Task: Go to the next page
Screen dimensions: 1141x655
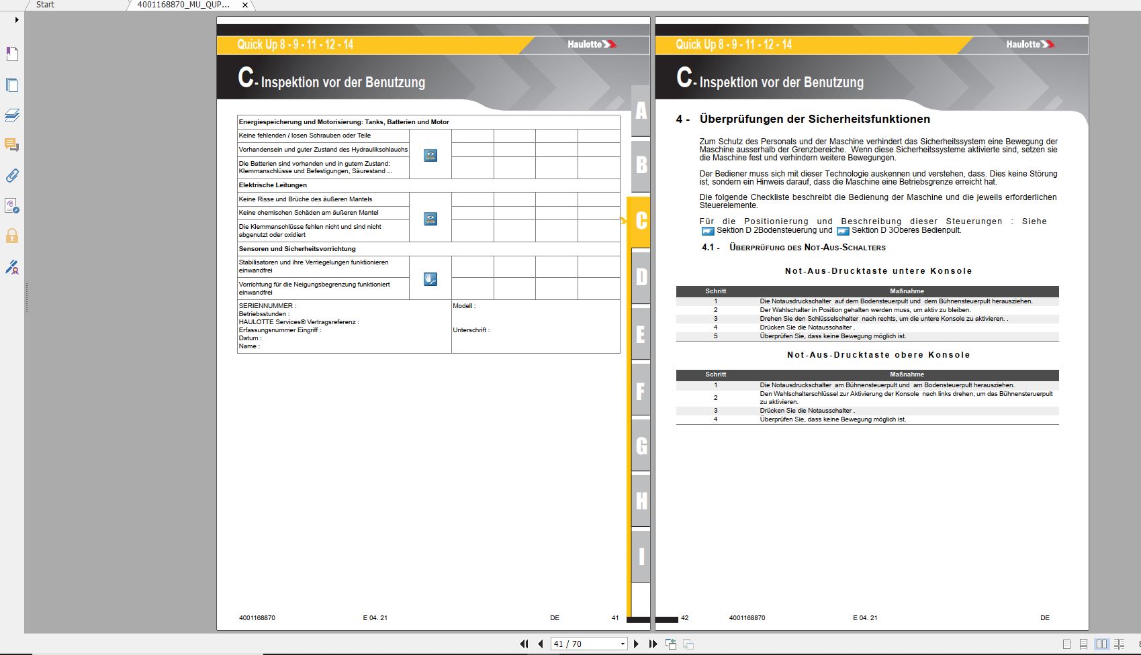Action: click(x=637, y=644)
